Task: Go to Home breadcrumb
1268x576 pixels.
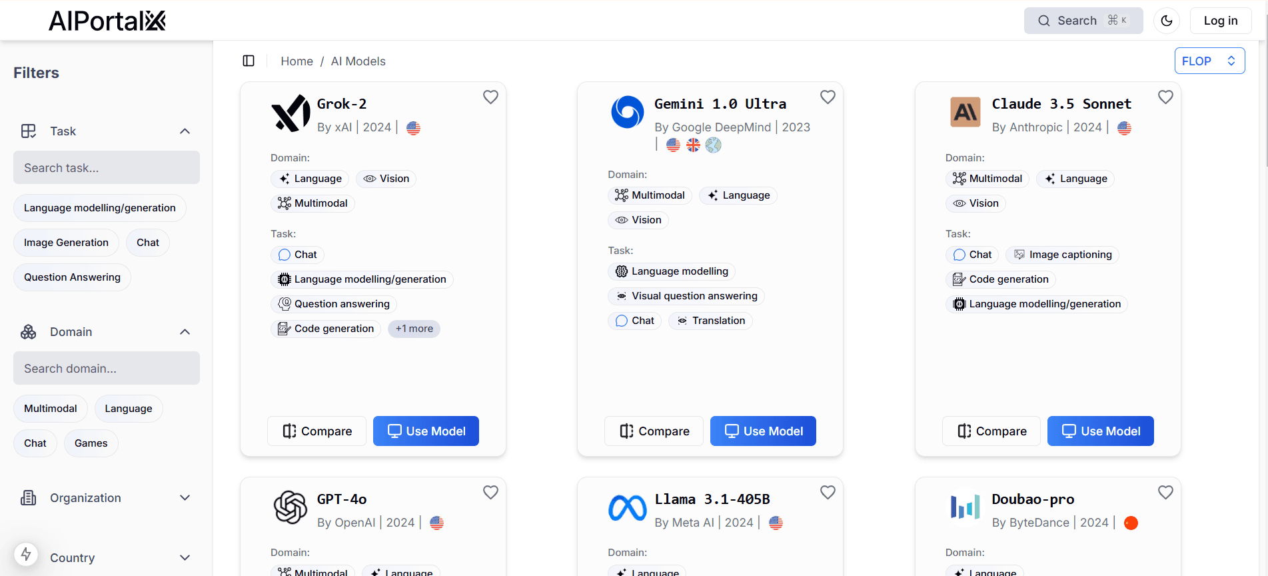Action: click(x=297, y=61)
